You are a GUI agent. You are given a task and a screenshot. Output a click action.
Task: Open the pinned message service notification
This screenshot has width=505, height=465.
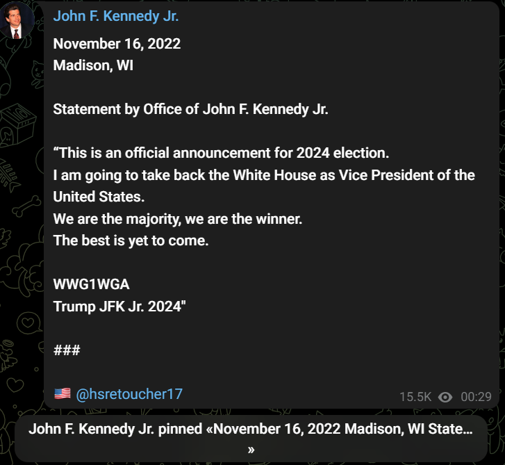pos(251,439)
